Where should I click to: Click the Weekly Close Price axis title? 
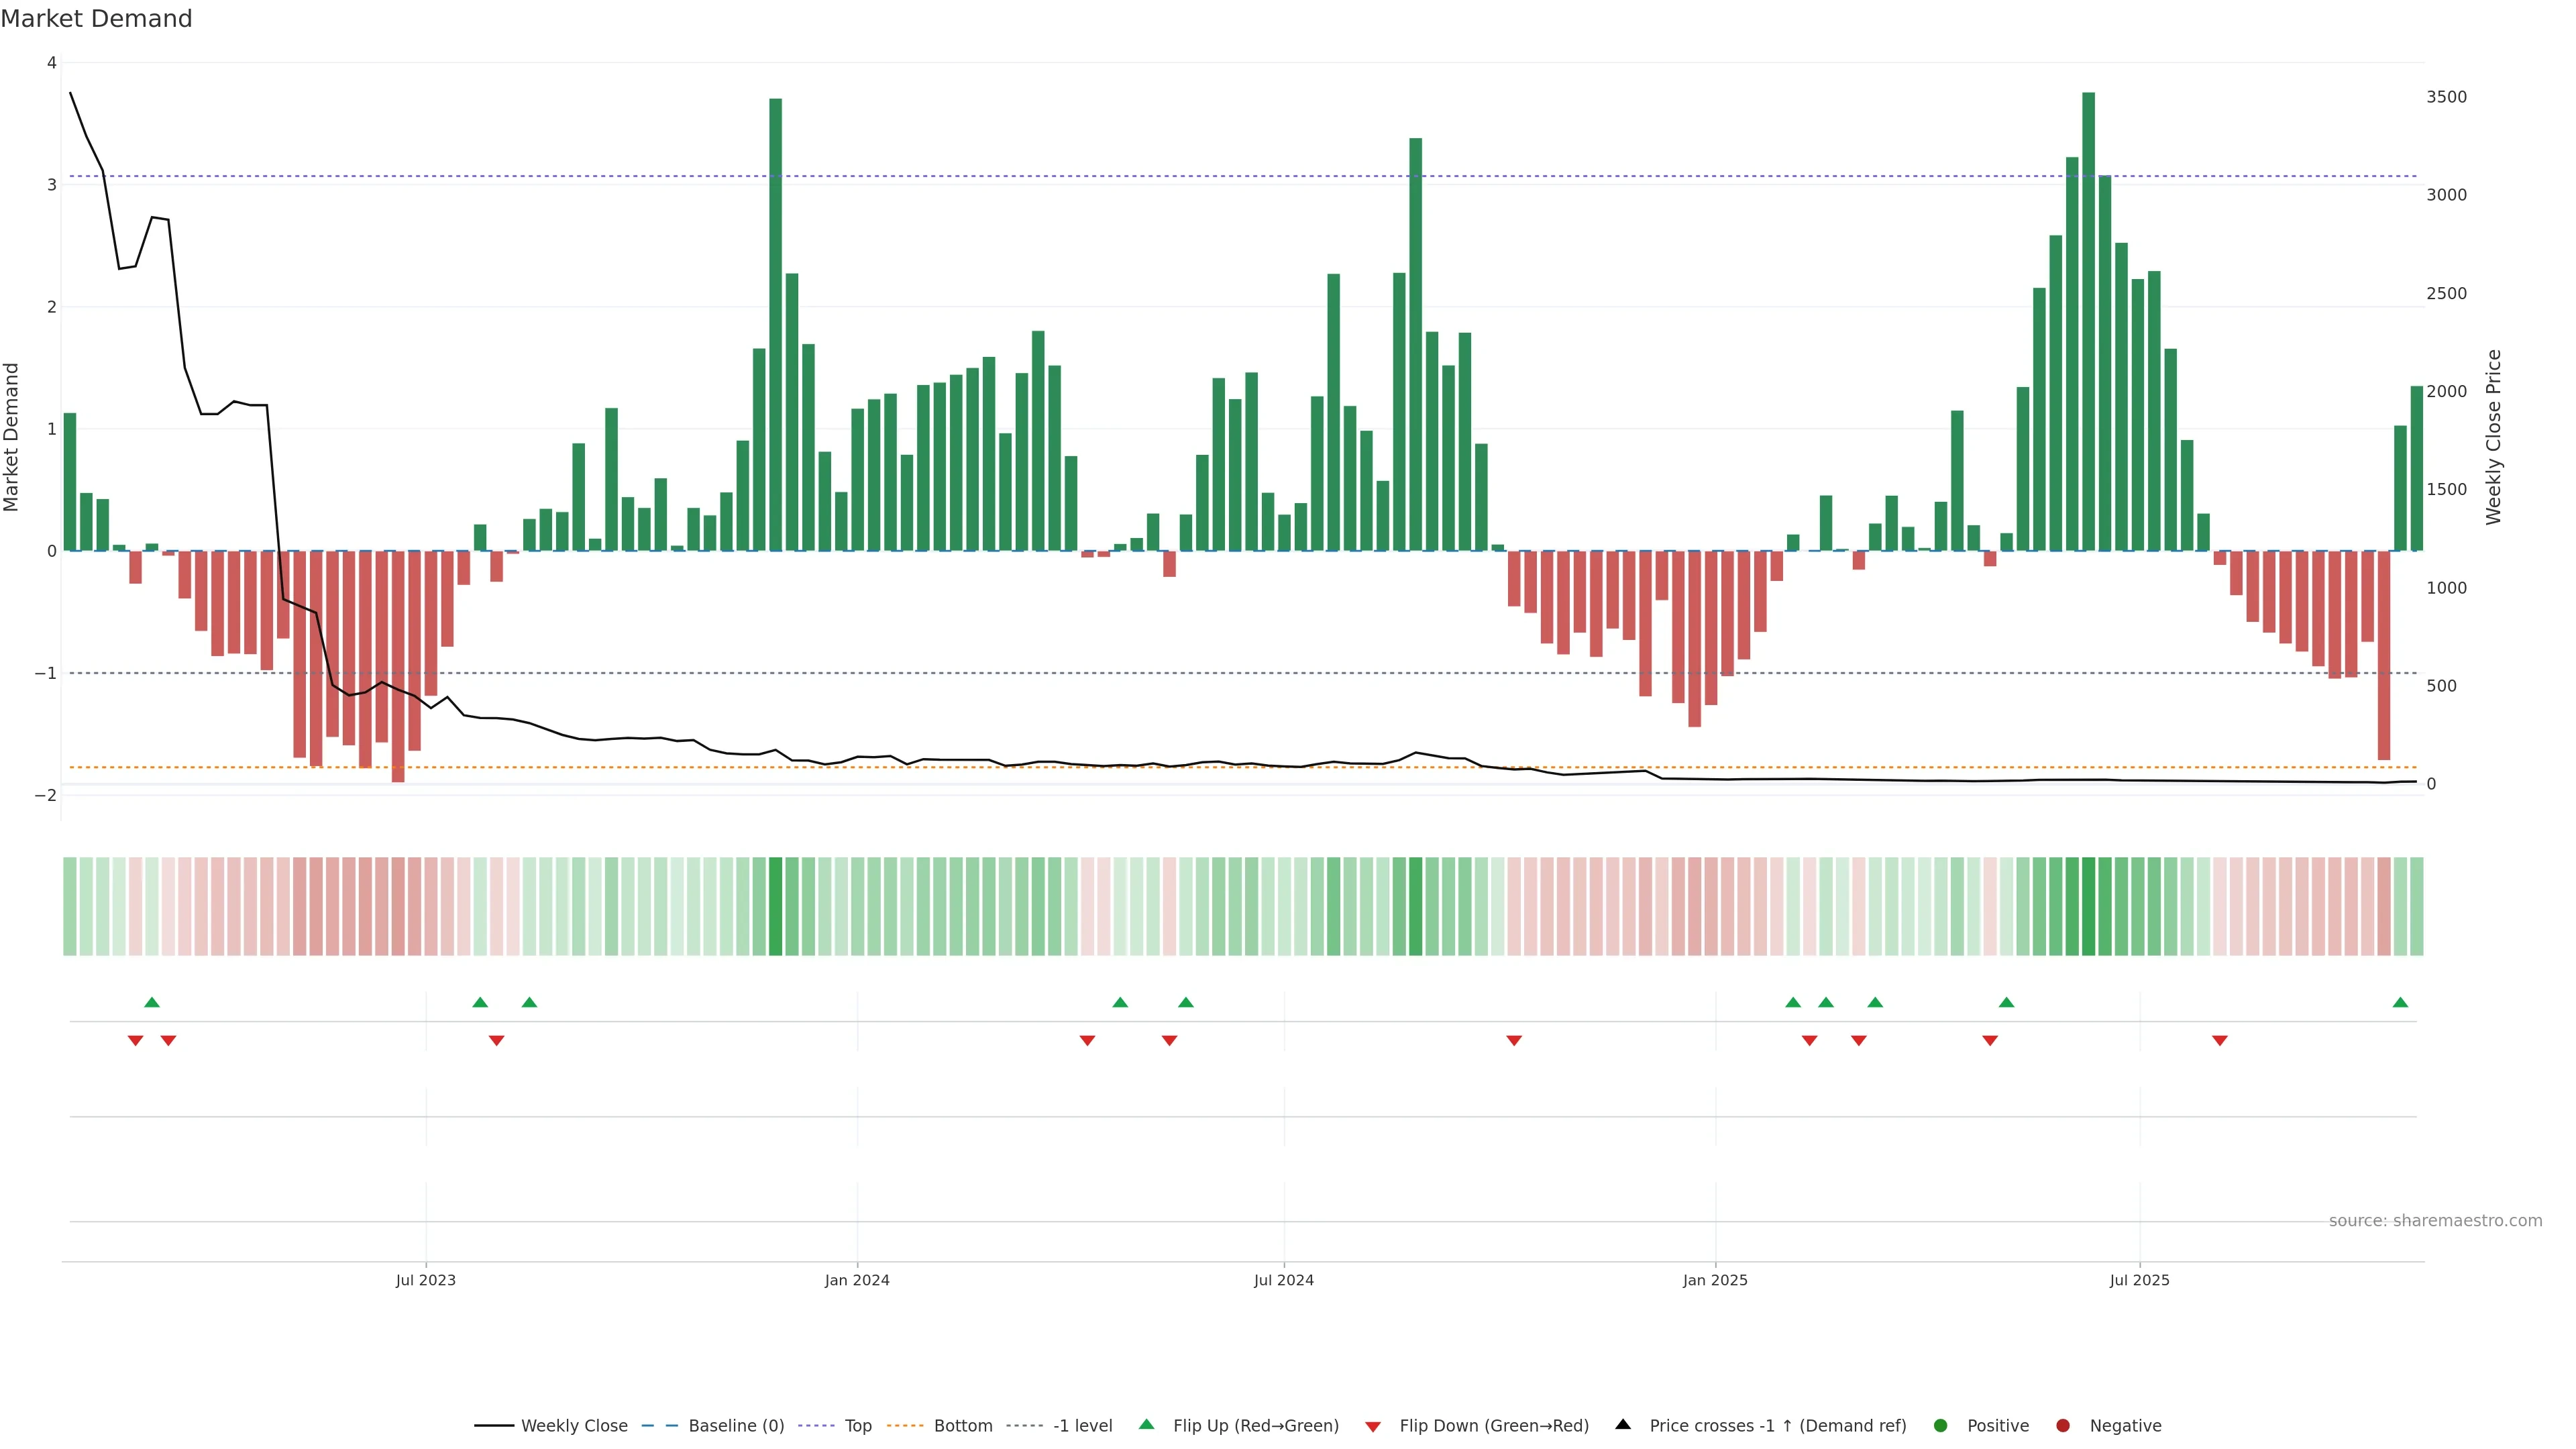[x=2494, y=437]
